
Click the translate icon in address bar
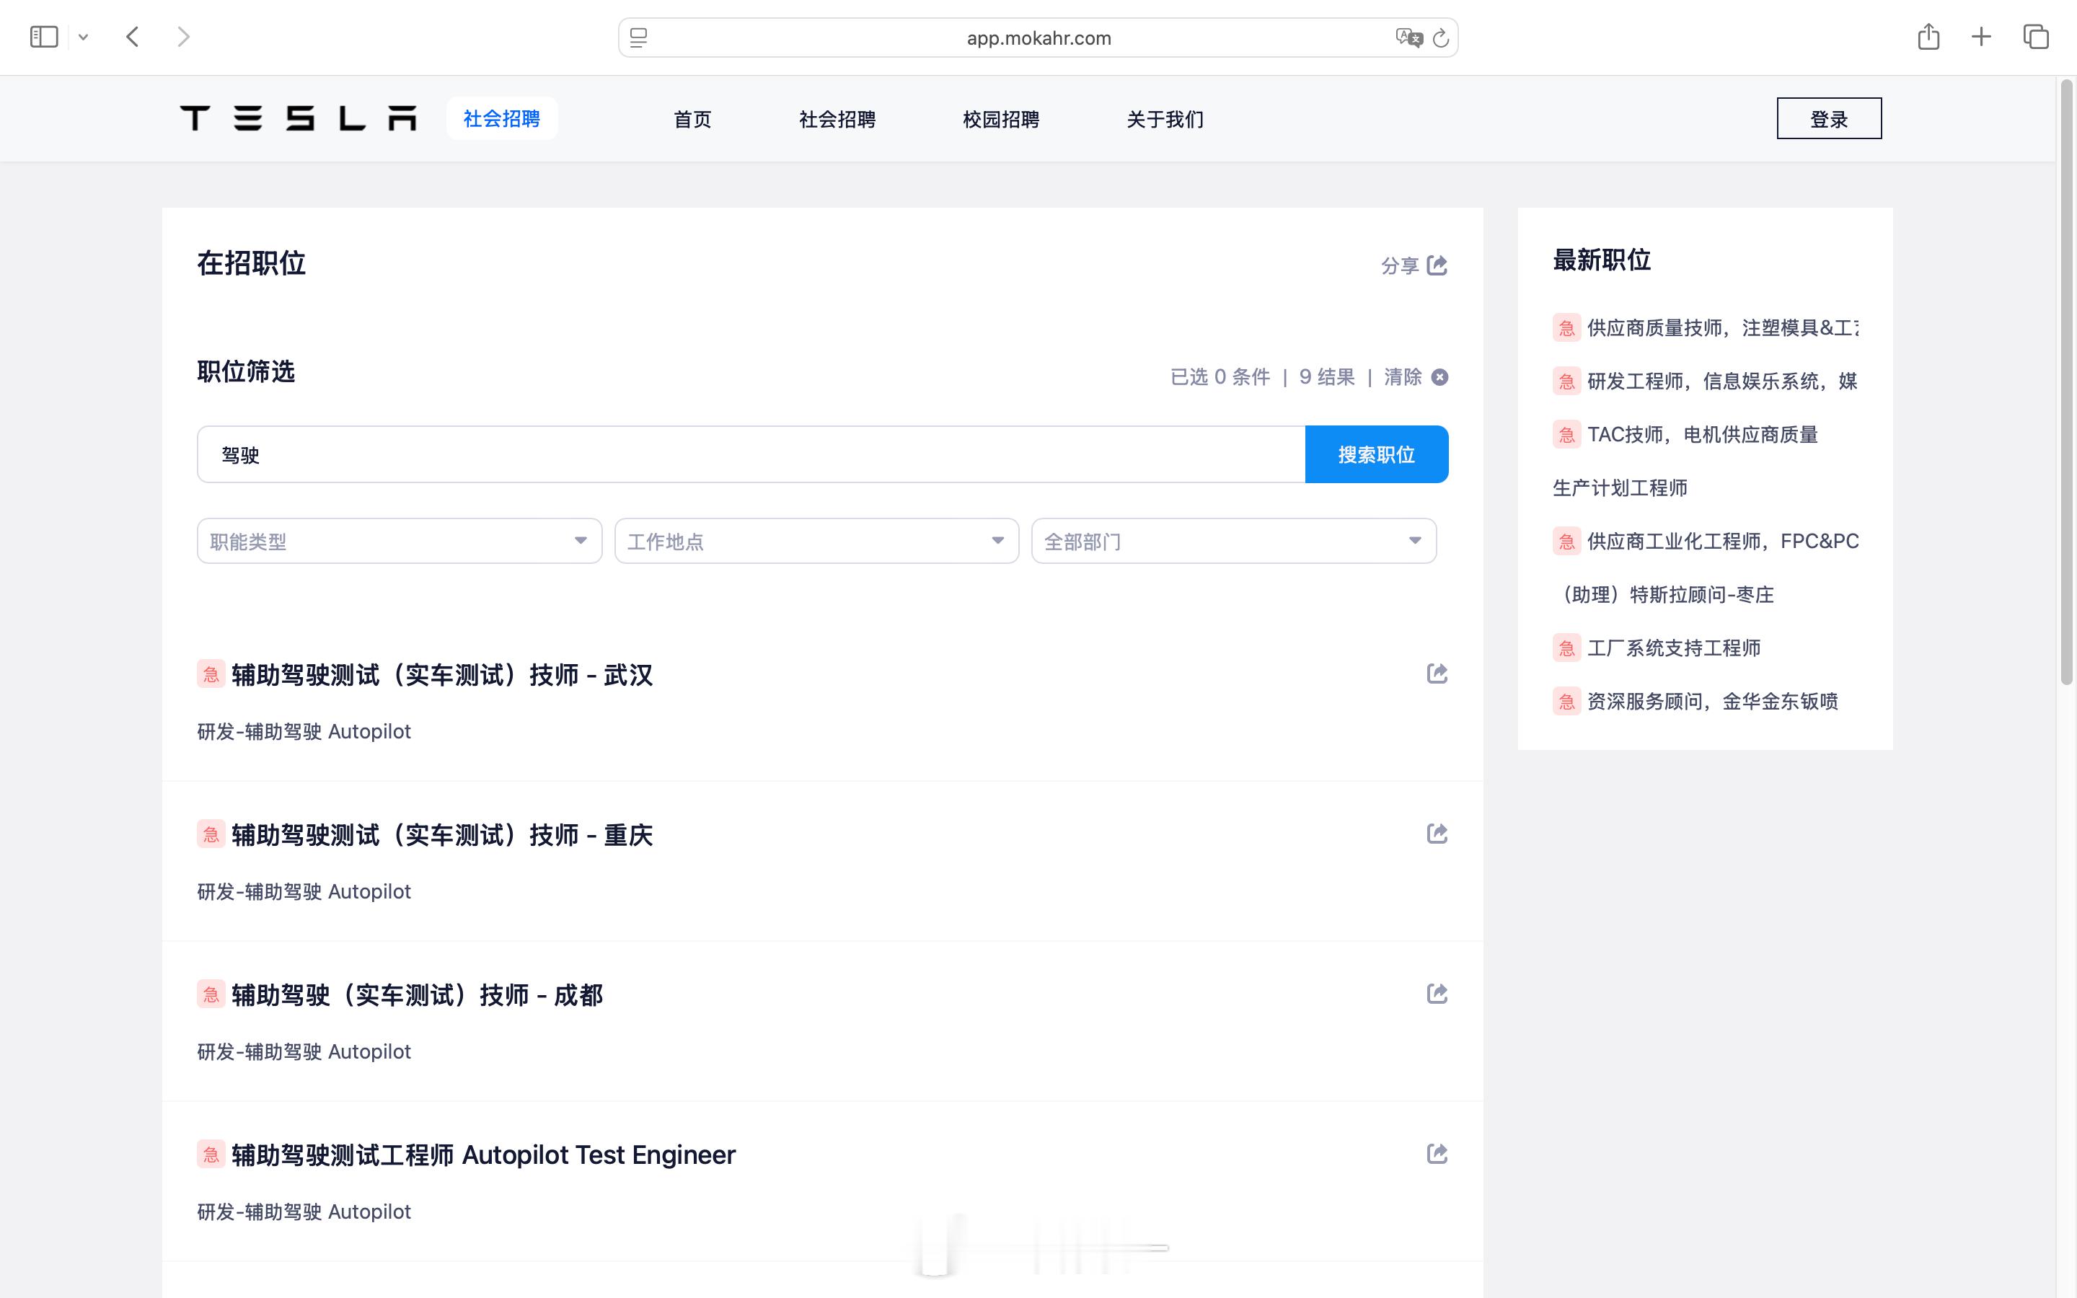point(1408,37)
